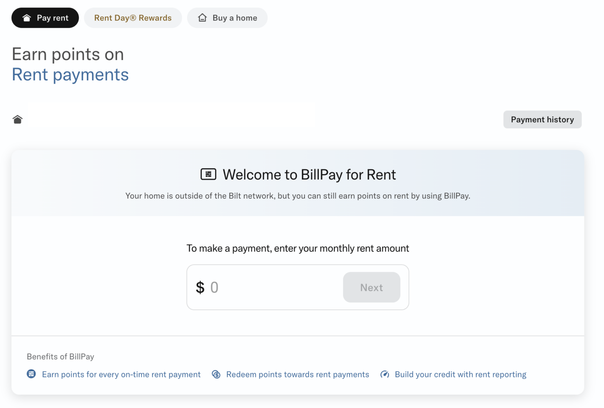Click the Rent payments link in the heading

[70, 75]
